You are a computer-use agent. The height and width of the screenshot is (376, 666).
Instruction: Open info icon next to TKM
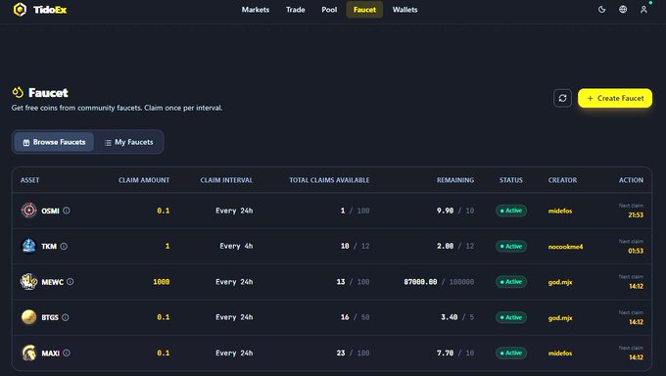coord(64,246)
